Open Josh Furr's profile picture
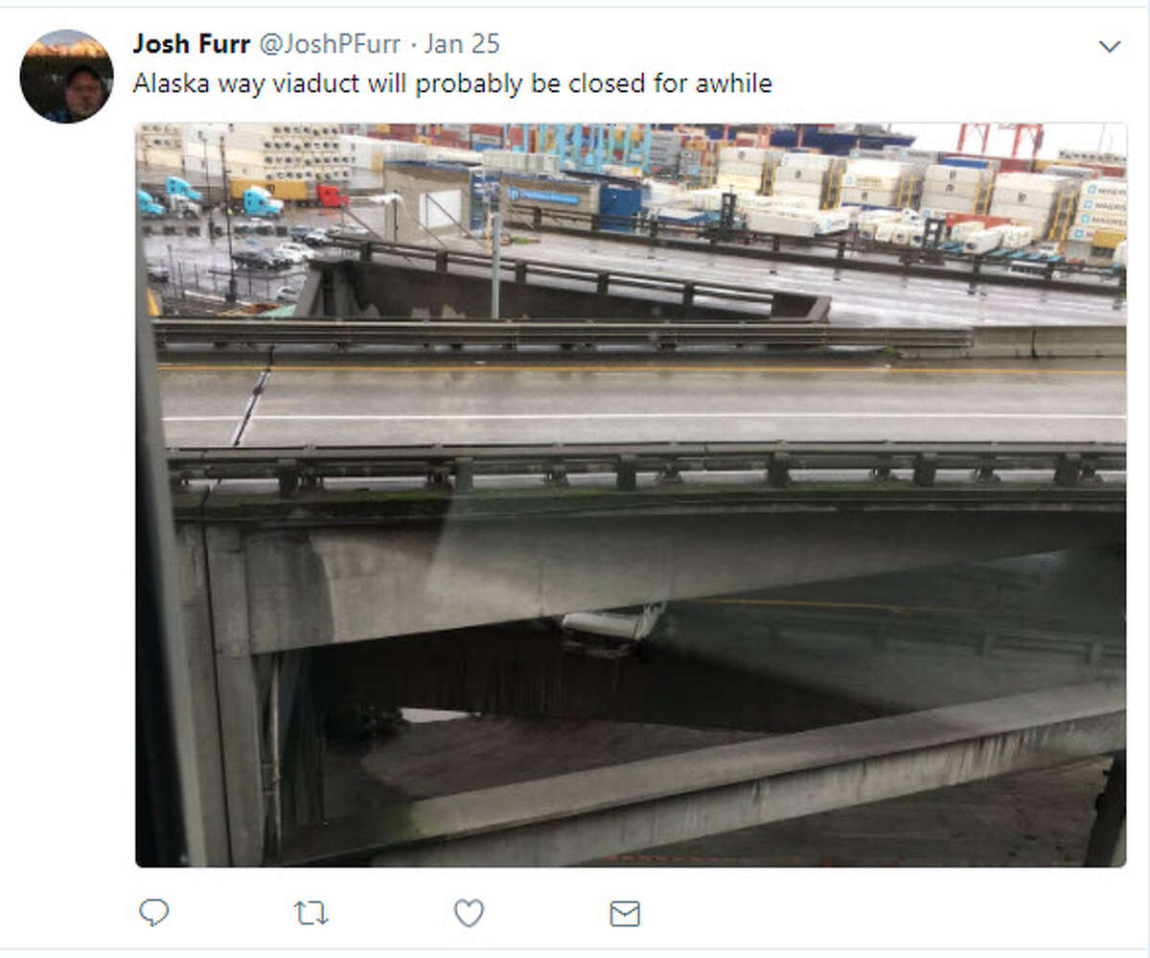Viewport: 1150px width, 958px height. 67,76
